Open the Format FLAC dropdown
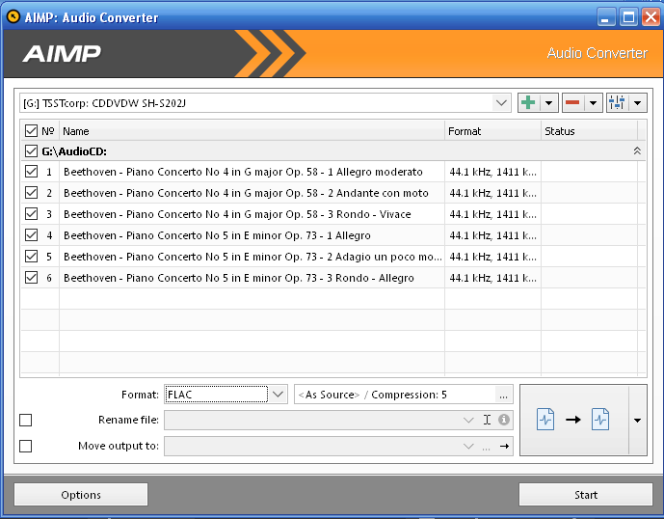The height and width of the screenshot is (519, 664). pos(278,395)
